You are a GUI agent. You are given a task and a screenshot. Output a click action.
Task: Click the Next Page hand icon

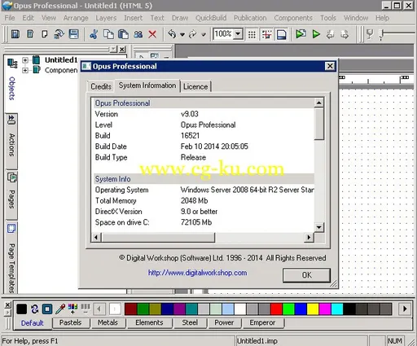coord(345,34)
